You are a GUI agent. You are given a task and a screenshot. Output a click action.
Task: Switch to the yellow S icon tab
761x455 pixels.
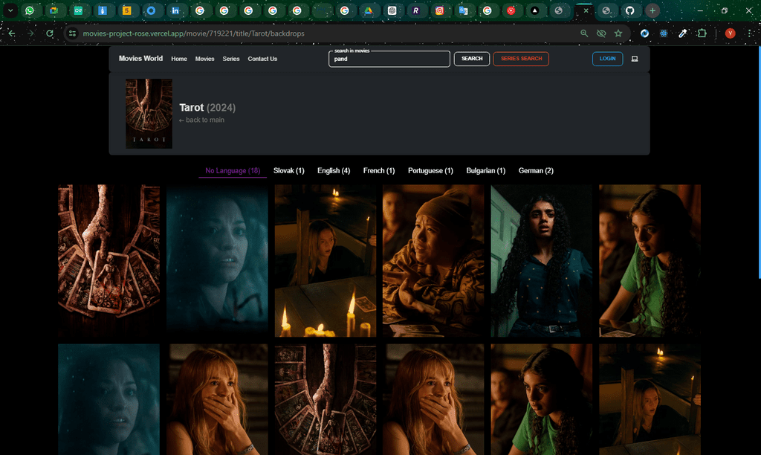coord(126,10)
